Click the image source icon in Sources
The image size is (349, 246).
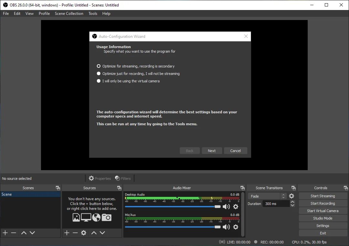pyautogui.click(x=76, y=217)
